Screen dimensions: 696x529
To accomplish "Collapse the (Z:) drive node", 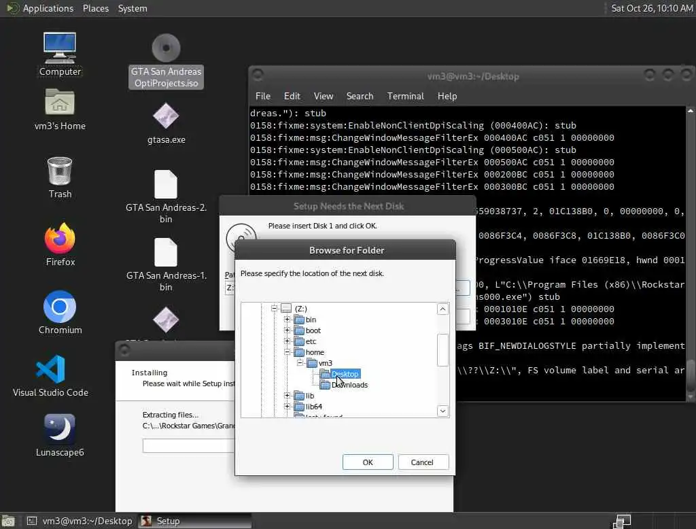I will tap(274, 308).
